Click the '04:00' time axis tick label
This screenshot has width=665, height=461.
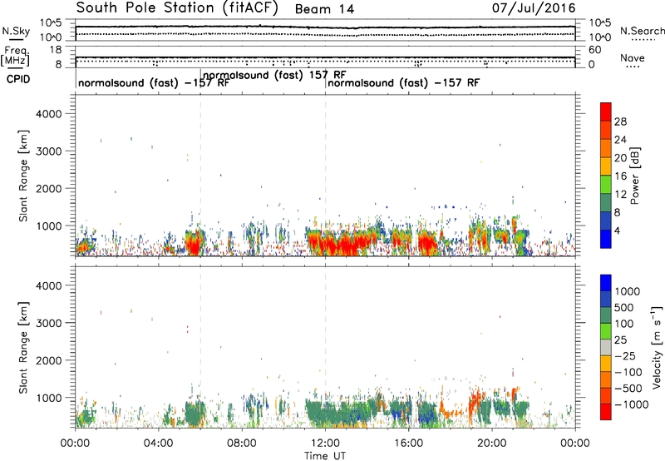click(158, 444)
